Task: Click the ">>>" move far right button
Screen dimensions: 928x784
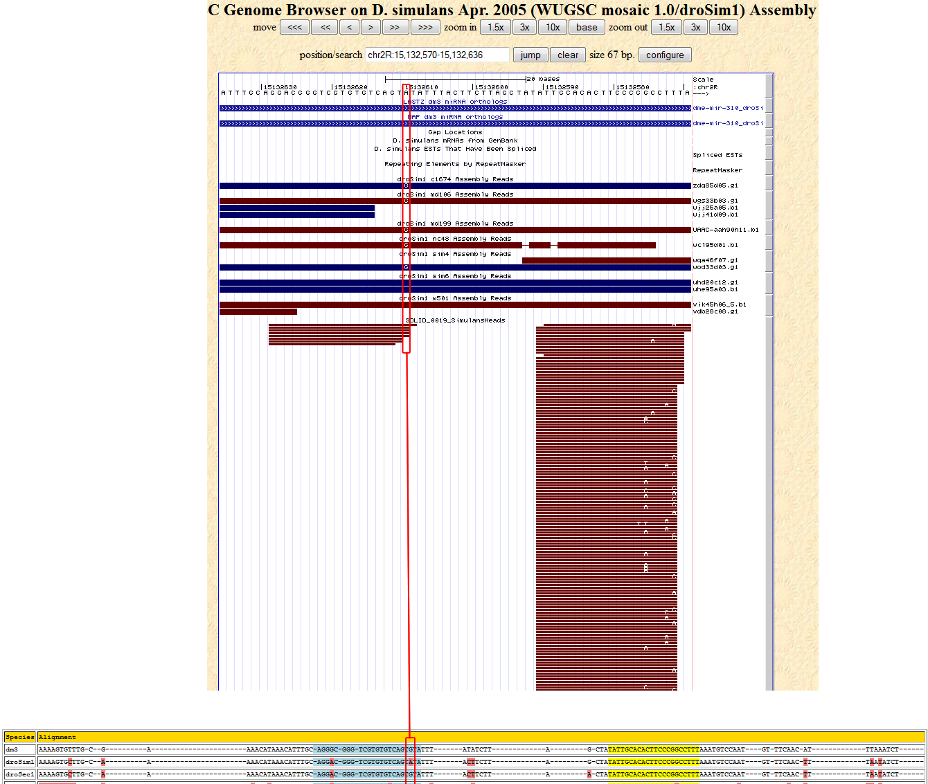Action: click(425, 28)
